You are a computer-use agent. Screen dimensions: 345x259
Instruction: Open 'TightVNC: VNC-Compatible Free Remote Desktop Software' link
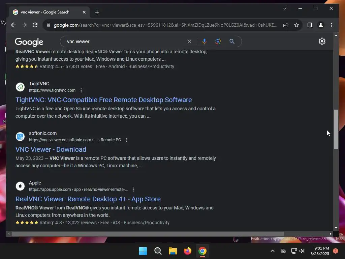pyautogui.click(x=104, y=100)
